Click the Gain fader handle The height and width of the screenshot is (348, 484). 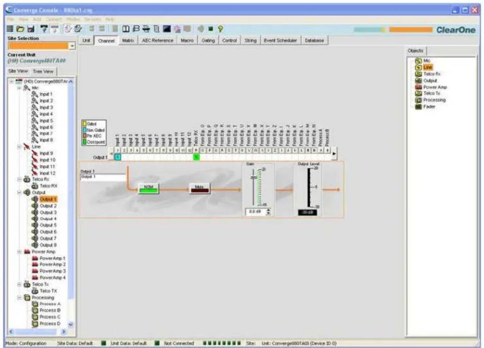[254, 178]
